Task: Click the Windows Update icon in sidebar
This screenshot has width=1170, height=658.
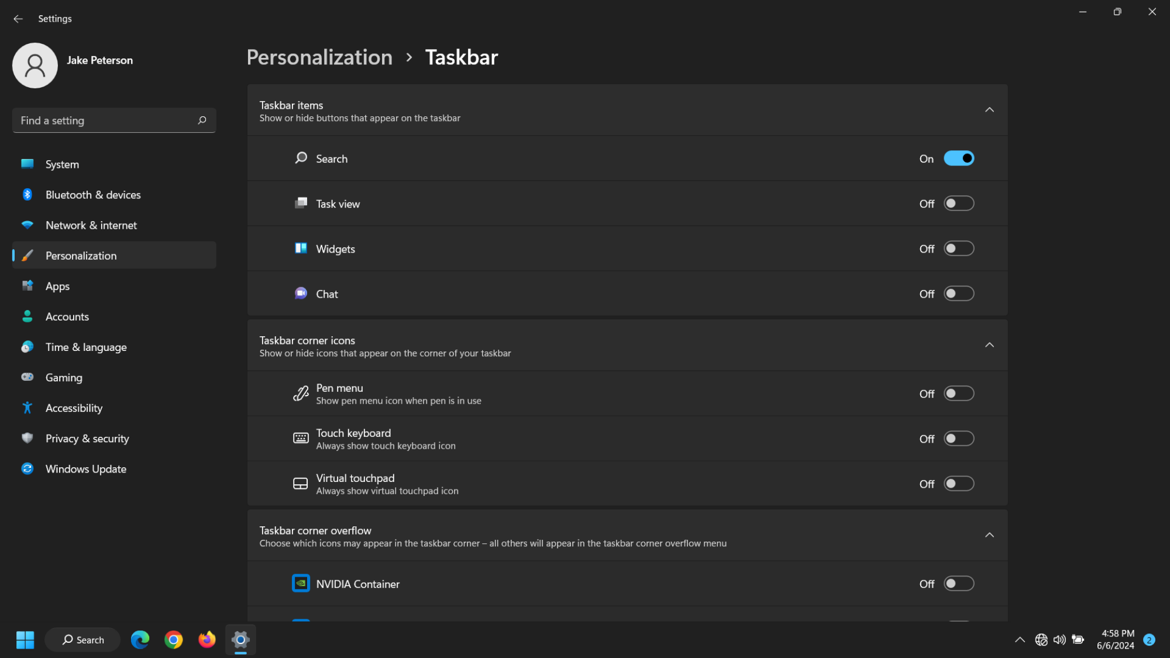Action: click(28, 468)
